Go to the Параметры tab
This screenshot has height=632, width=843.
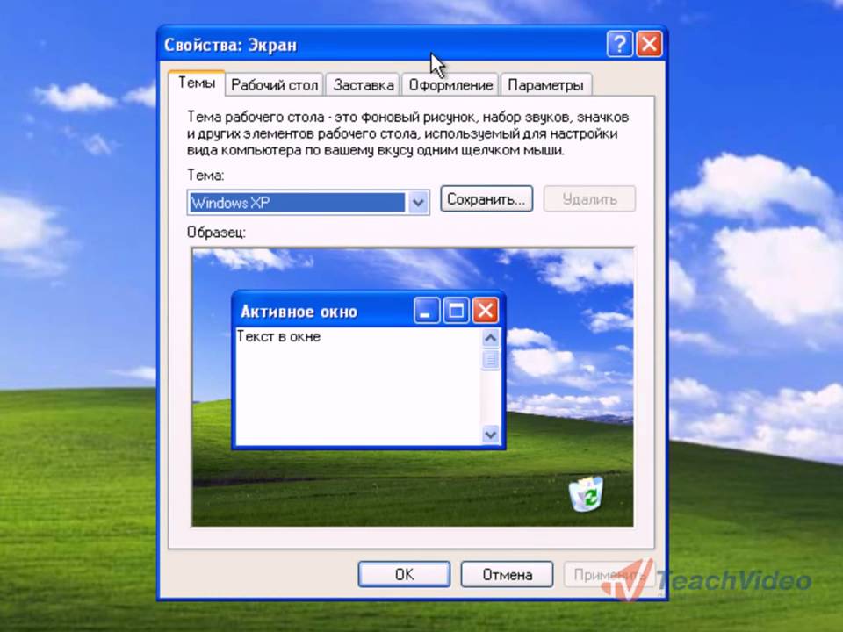[x=545, y=85]
